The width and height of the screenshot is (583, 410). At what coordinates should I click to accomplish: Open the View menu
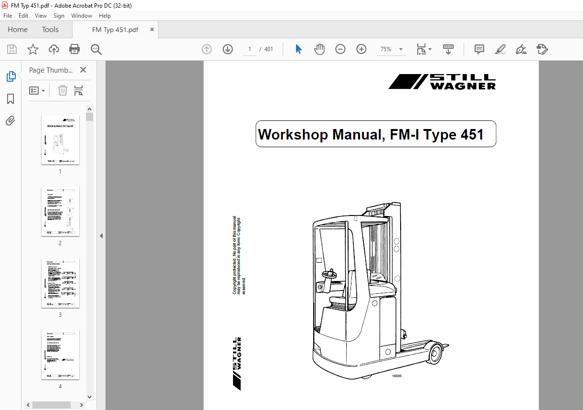pyautogui.click(x=41, y=16)
